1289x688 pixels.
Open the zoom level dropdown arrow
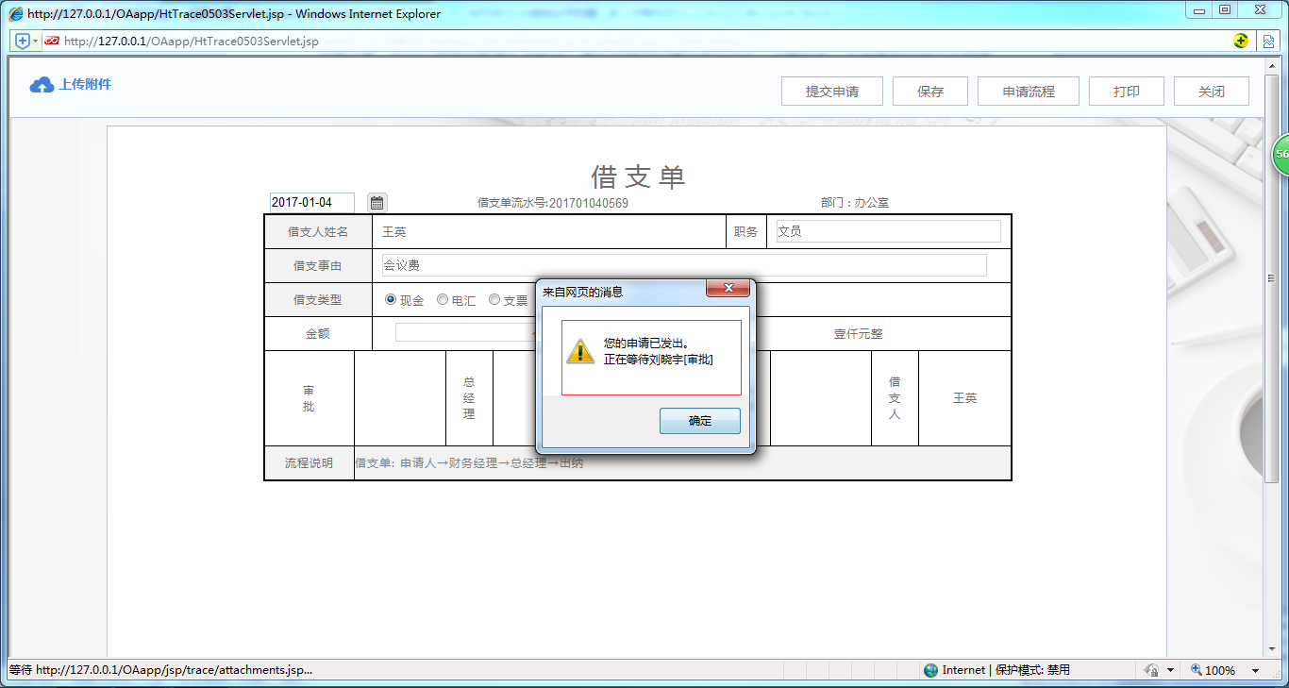(x=1255, y=670)
